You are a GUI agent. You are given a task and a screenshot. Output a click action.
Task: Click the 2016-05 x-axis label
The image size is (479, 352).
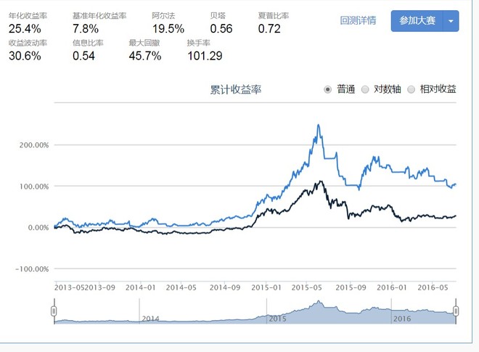433,287
